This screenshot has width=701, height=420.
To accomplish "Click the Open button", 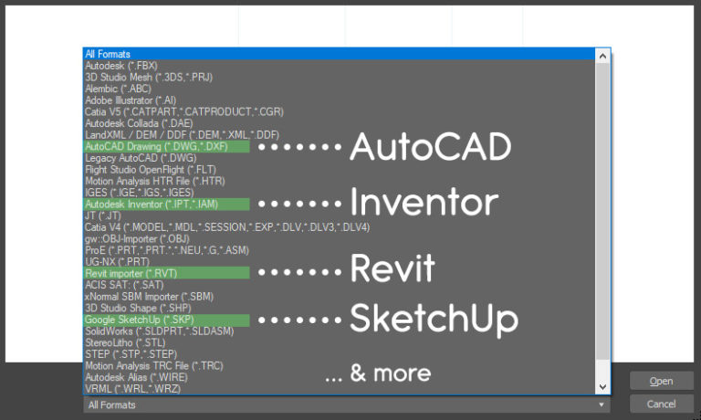I will pyautogui.click(x=661, y=381).
